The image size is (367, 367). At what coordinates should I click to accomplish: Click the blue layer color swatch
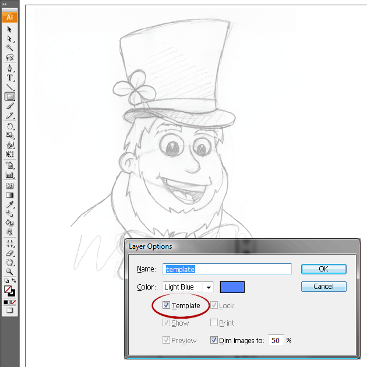[232, 287]
